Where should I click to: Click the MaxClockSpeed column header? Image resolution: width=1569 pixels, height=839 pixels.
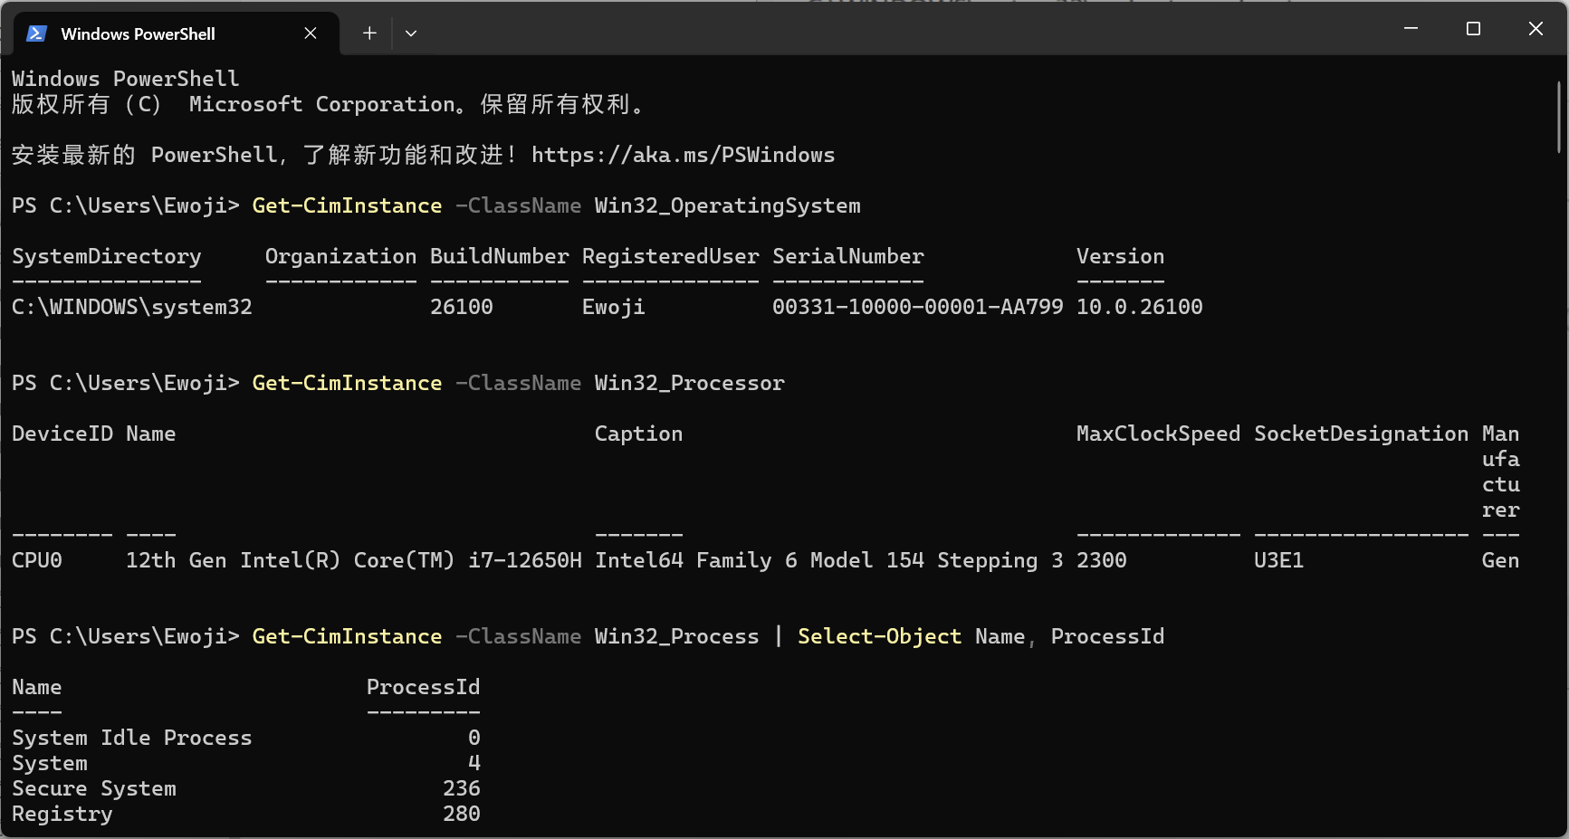[x=1158, y=434]
